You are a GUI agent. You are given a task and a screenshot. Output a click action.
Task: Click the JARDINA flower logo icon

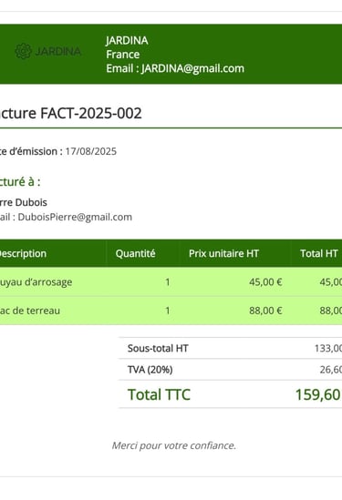pyautogui.click(x=24, y=51)
